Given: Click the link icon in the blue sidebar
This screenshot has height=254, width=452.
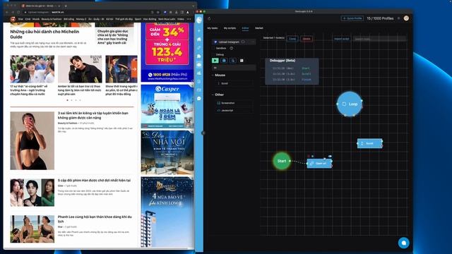Looking at the screenshot, I should click(199, 47).
